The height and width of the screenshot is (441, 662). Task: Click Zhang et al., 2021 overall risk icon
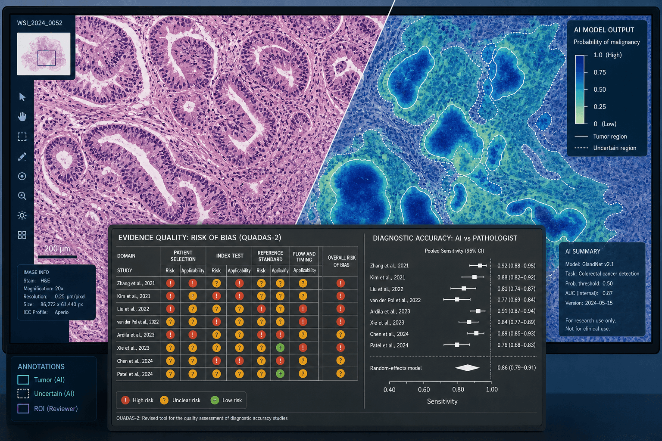coord(340,283)
